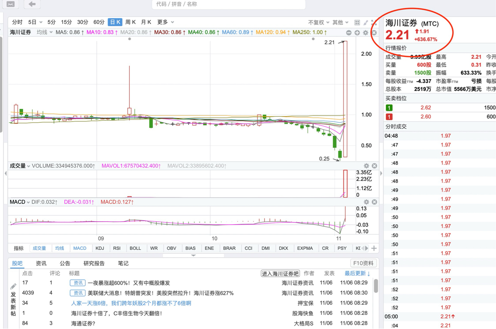Select the drawing brush tool icon
Viewport: 496px width, 329px height.
point(366,22)
